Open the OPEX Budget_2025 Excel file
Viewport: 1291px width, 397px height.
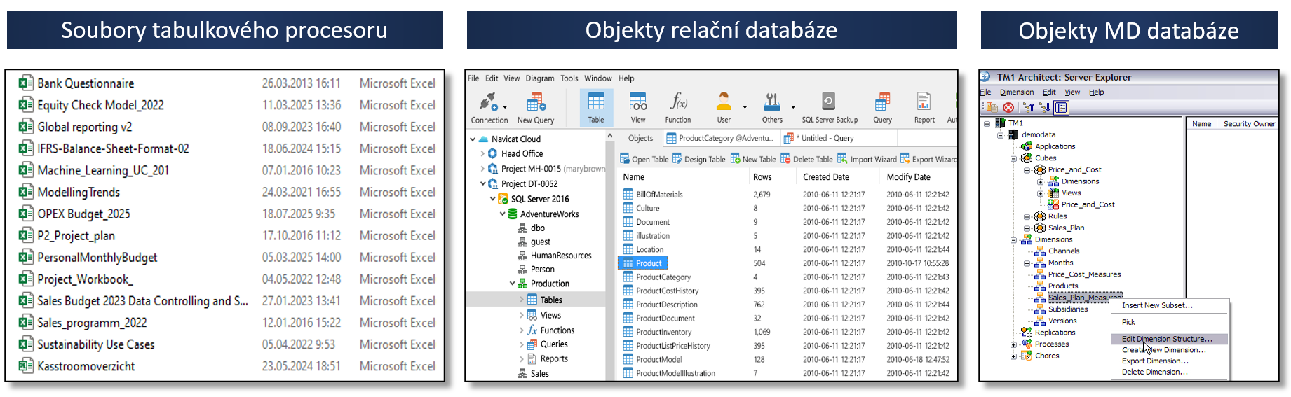pos(83,214)
